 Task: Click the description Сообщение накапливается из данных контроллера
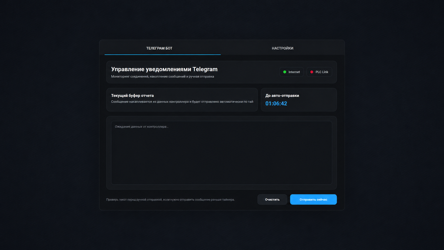click(x=182, y=101)
